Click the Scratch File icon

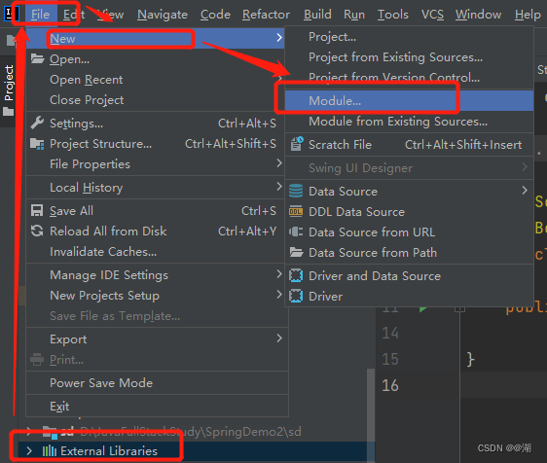click(x=297, y=144)
